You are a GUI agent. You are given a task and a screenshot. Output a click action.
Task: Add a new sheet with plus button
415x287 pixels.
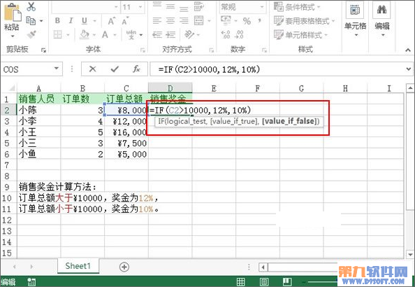click(124, 267)
